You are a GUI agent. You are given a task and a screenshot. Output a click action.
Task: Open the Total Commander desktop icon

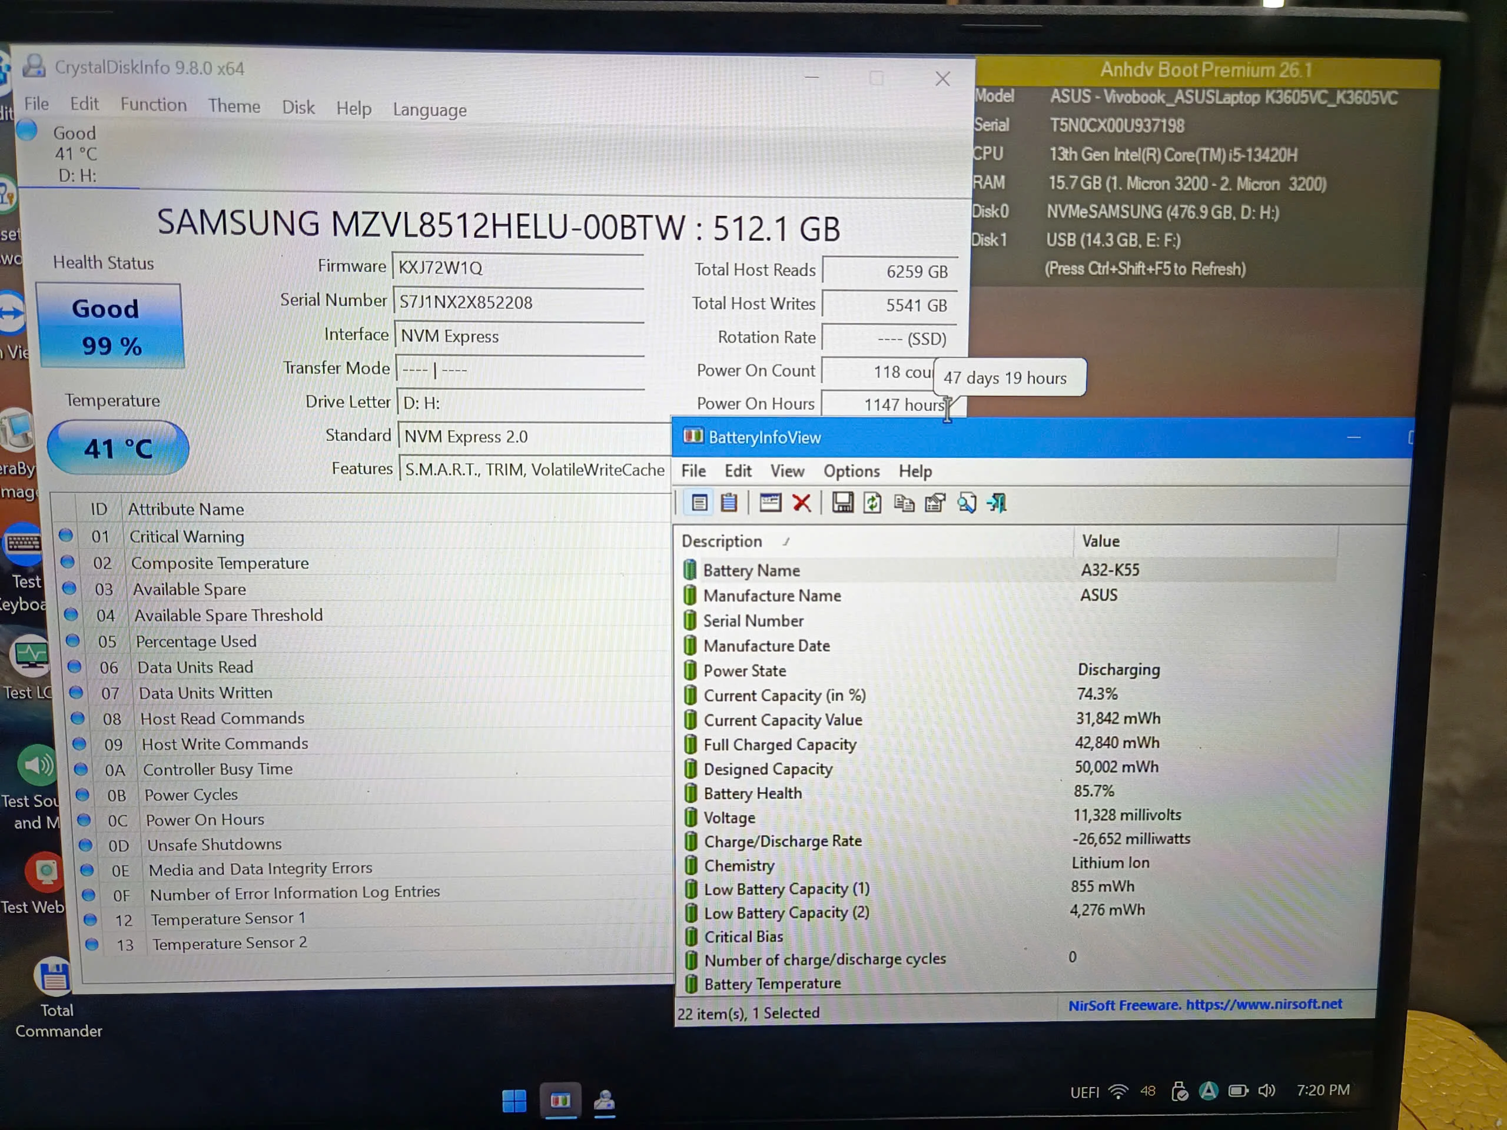(x=56, y=998)
